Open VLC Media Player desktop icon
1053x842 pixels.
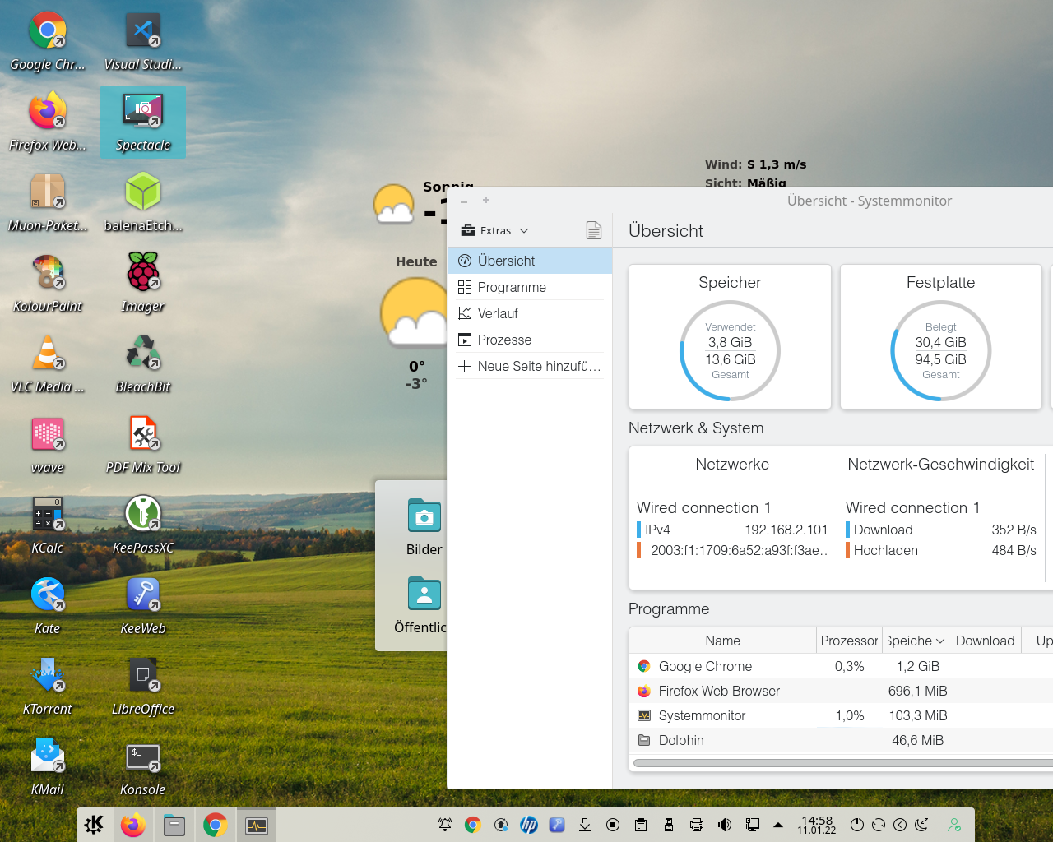point(48,363)
